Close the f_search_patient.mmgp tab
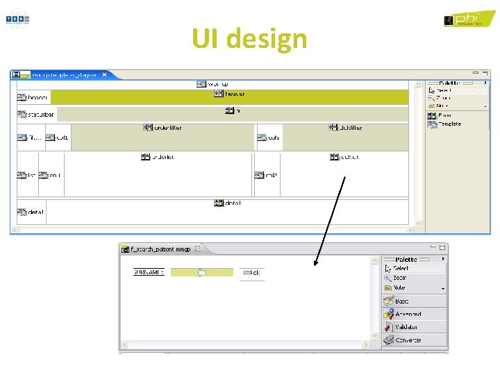The width and height of the screenshot is (500, 375). point(198,249)
